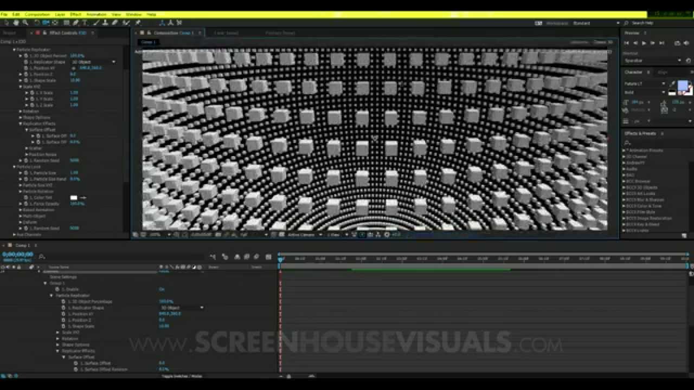
Task: Toggle stopwatch for Position Z in Effect Controls
Action: pyautogui.click(x=25, y=74)
